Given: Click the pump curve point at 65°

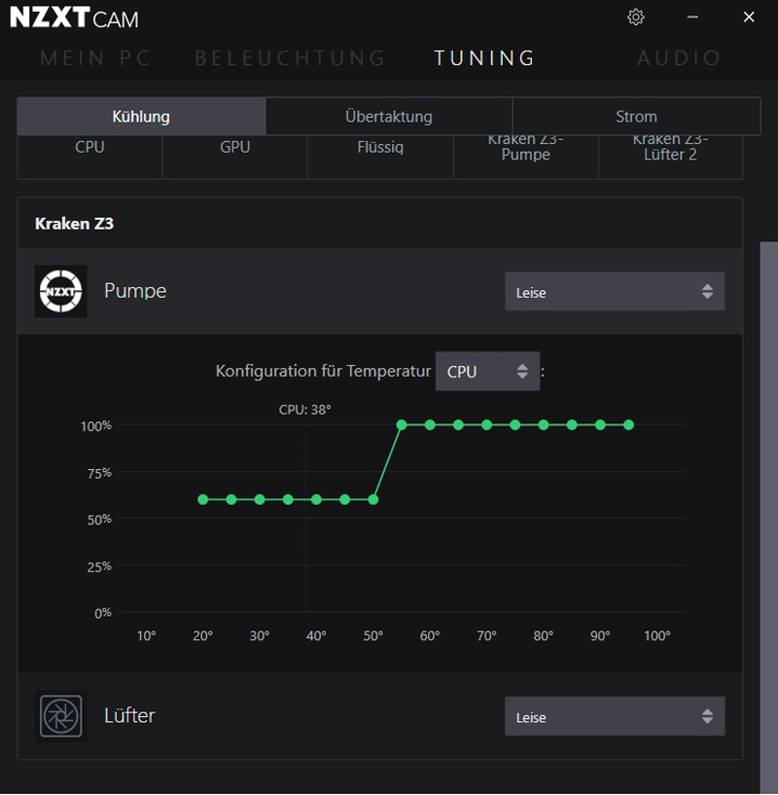Looking at the screenshot, I should click(458, 425).
